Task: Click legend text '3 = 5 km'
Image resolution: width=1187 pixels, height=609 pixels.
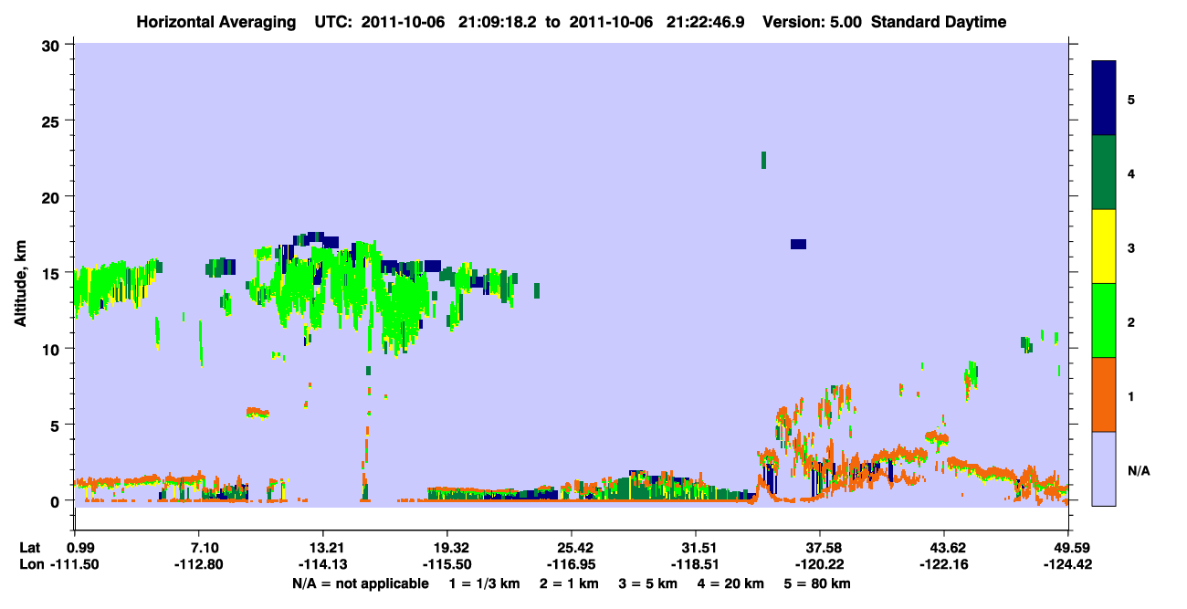Action: coord(649,583)
